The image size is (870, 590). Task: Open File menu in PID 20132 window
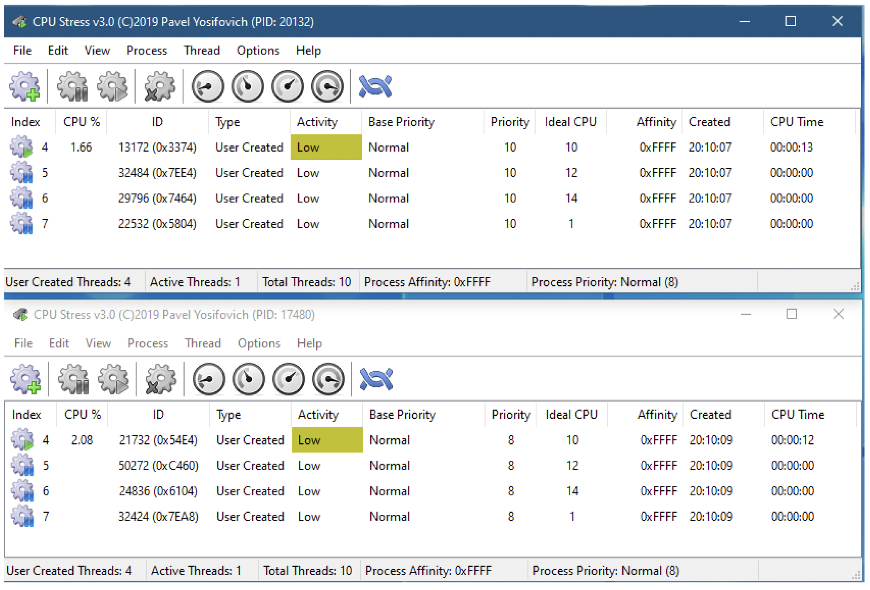[22, 50]
